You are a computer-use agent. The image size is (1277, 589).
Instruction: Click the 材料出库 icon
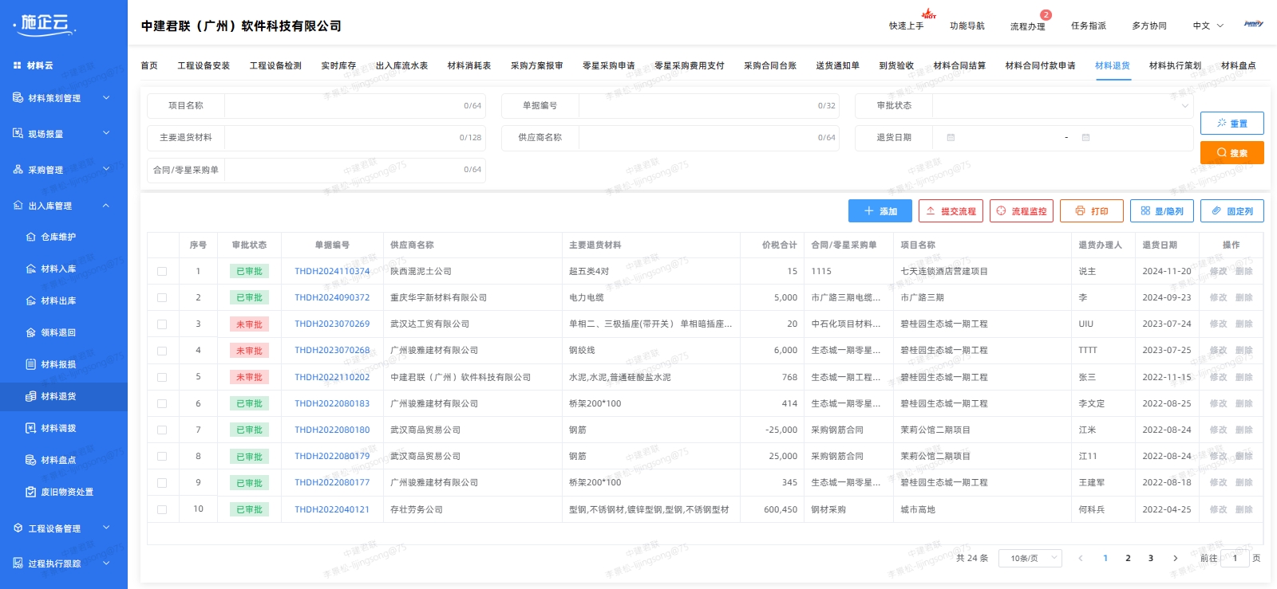coord(30,300)
